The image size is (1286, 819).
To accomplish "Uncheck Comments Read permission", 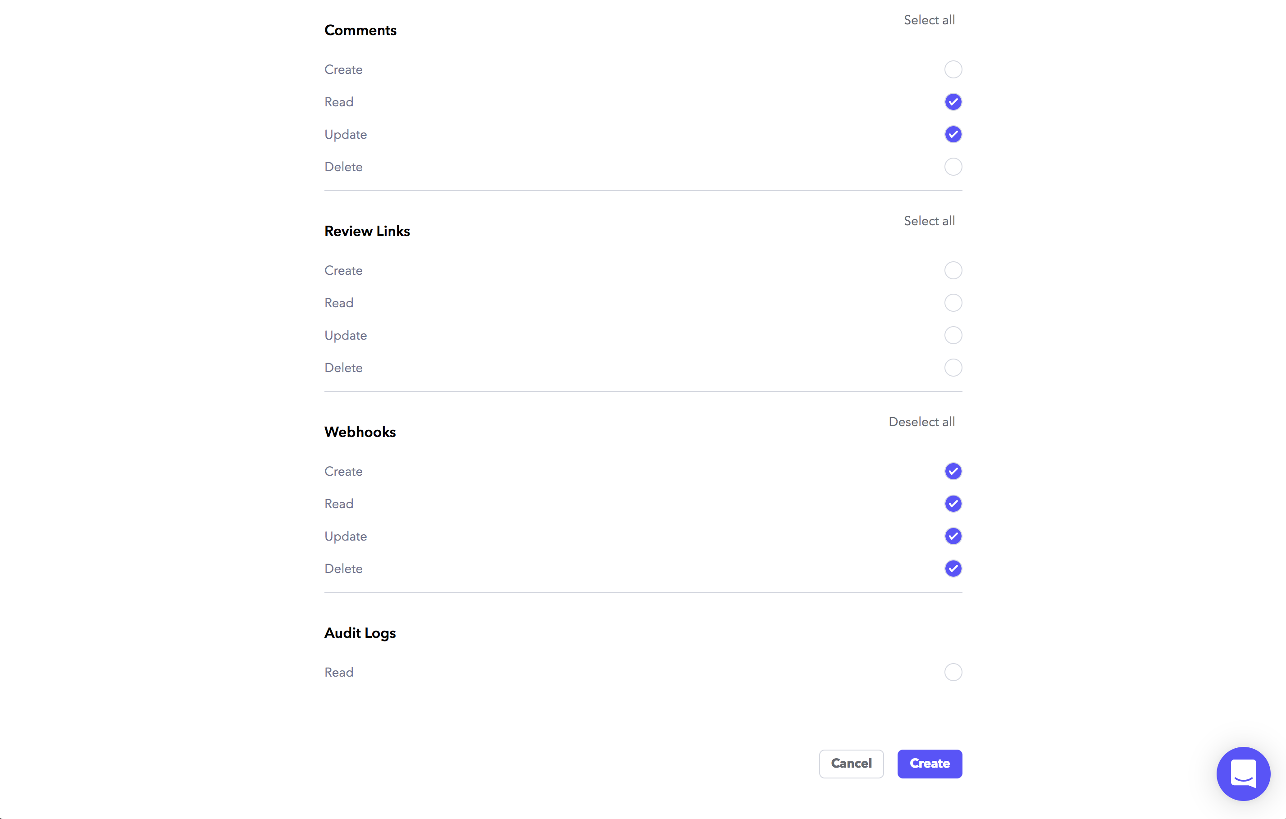I will (953, 102).
